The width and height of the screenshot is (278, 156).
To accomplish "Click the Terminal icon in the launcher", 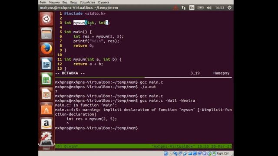I will (x=46, y=143).
